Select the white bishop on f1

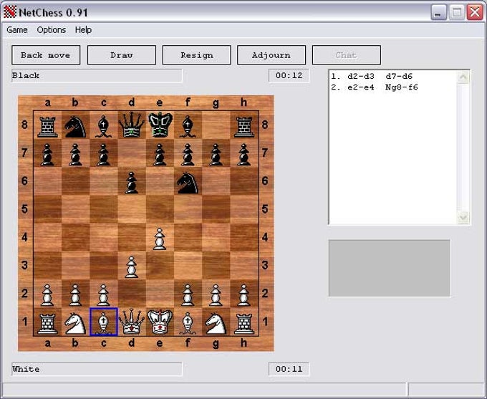click(188, 322)
